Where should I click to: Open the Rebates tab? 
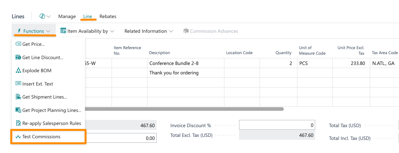pos(108,16)
